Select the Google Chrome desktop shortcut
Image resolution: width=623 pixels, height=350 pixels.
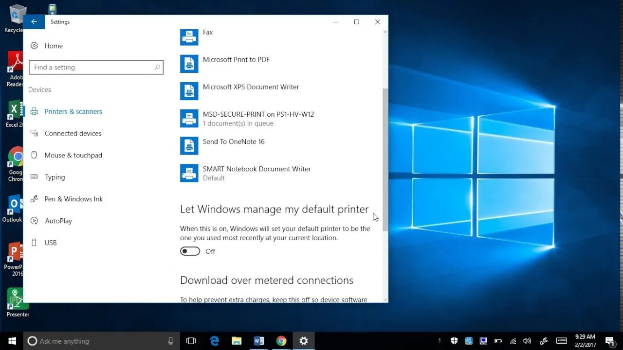(15, 164)
